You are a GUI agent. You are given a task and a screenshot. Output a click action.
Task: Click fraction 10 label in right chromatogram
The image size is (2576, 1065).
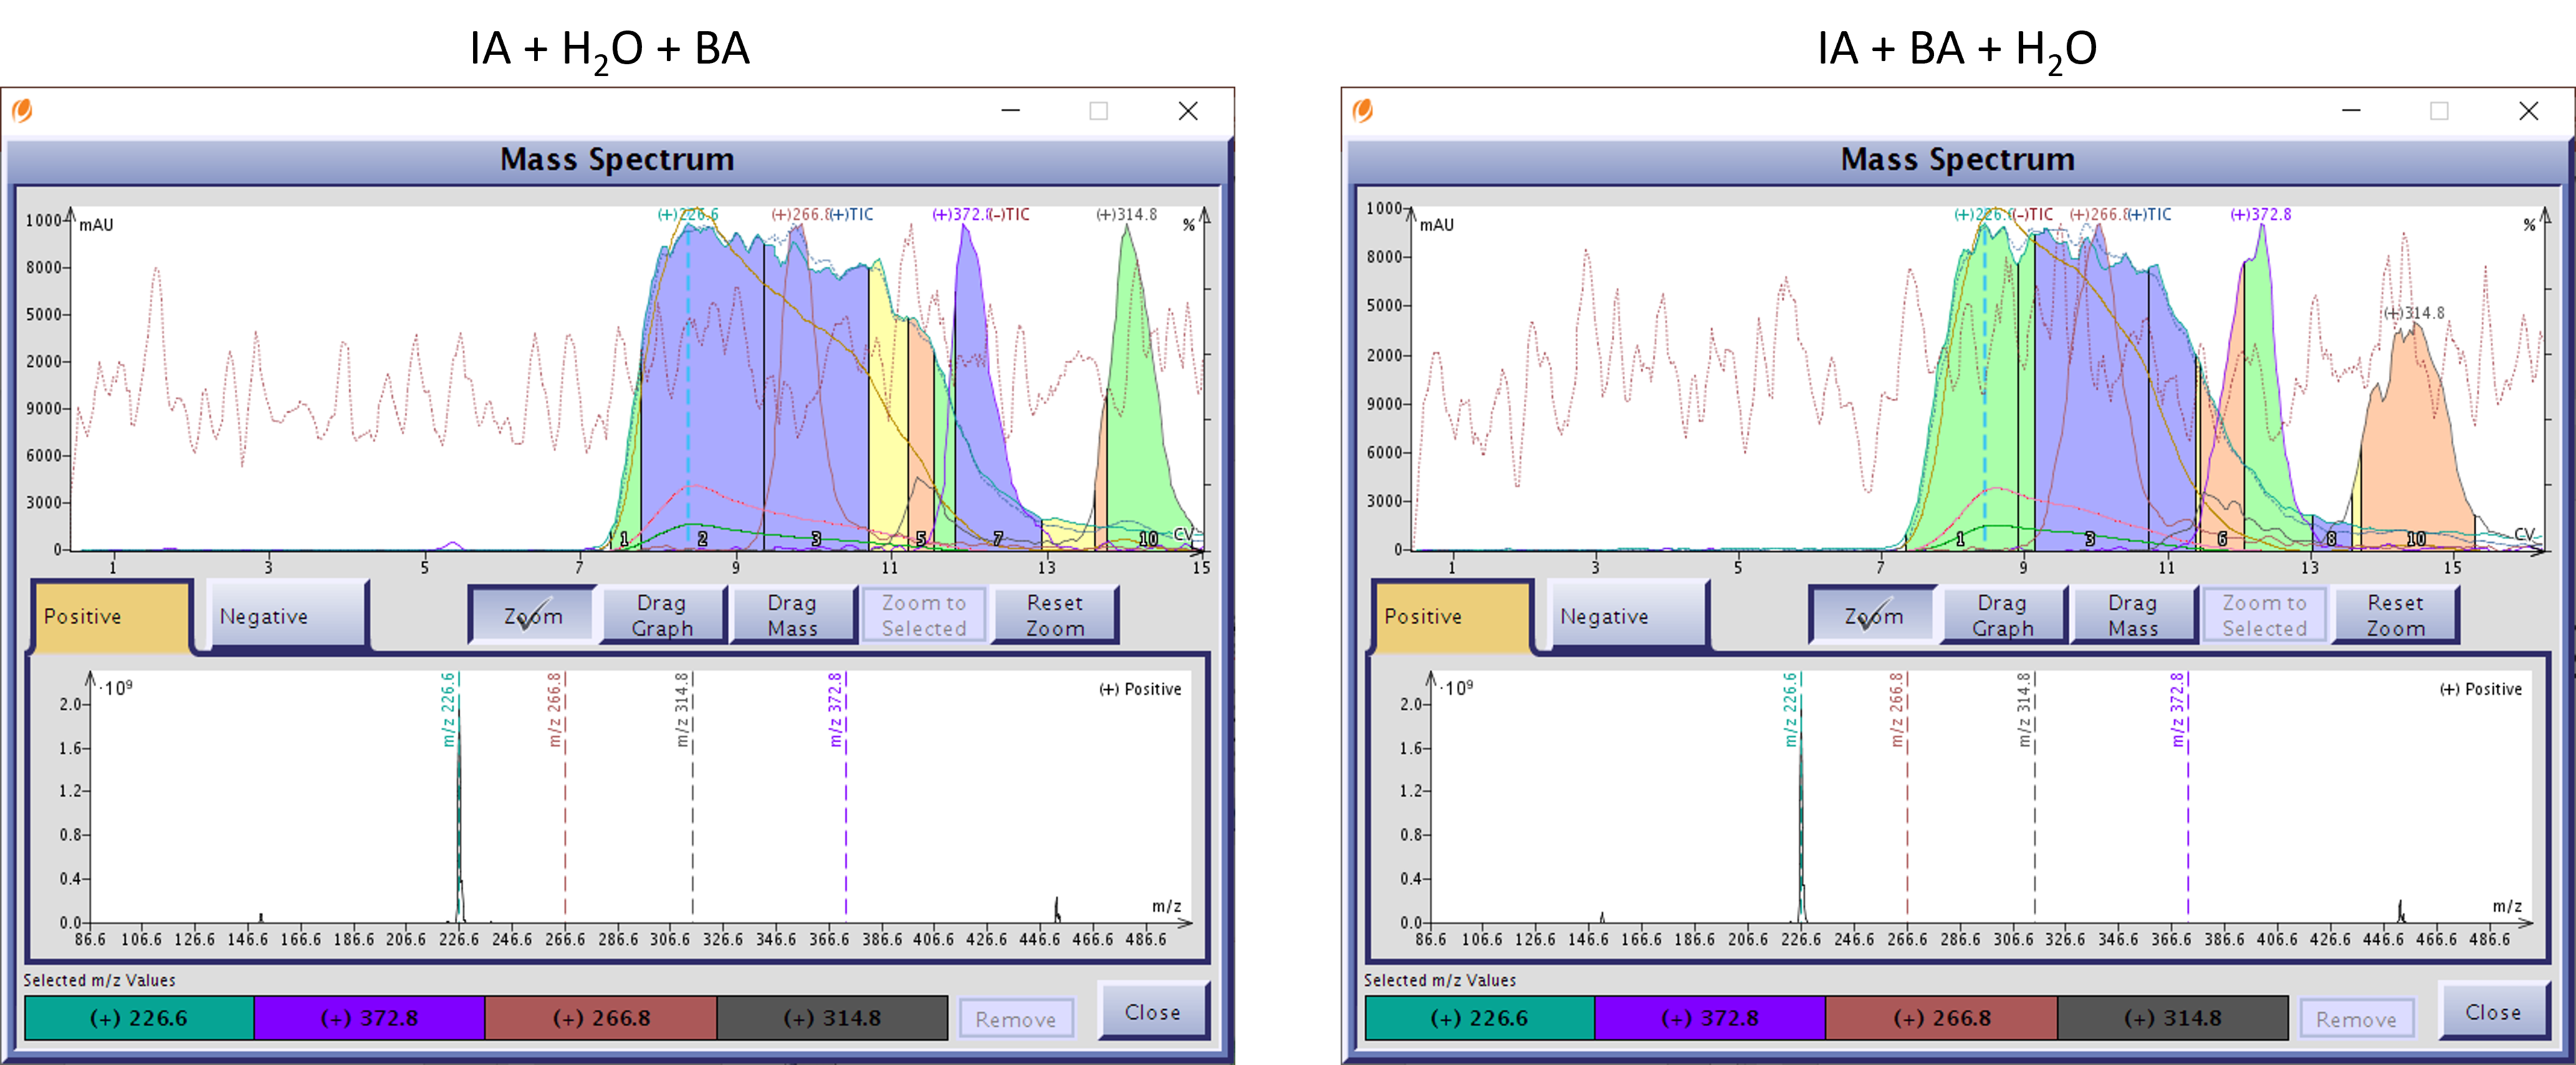[2416, 539]
